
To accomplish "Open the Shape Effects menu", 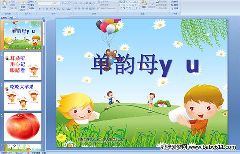I will tap(162, 8).
